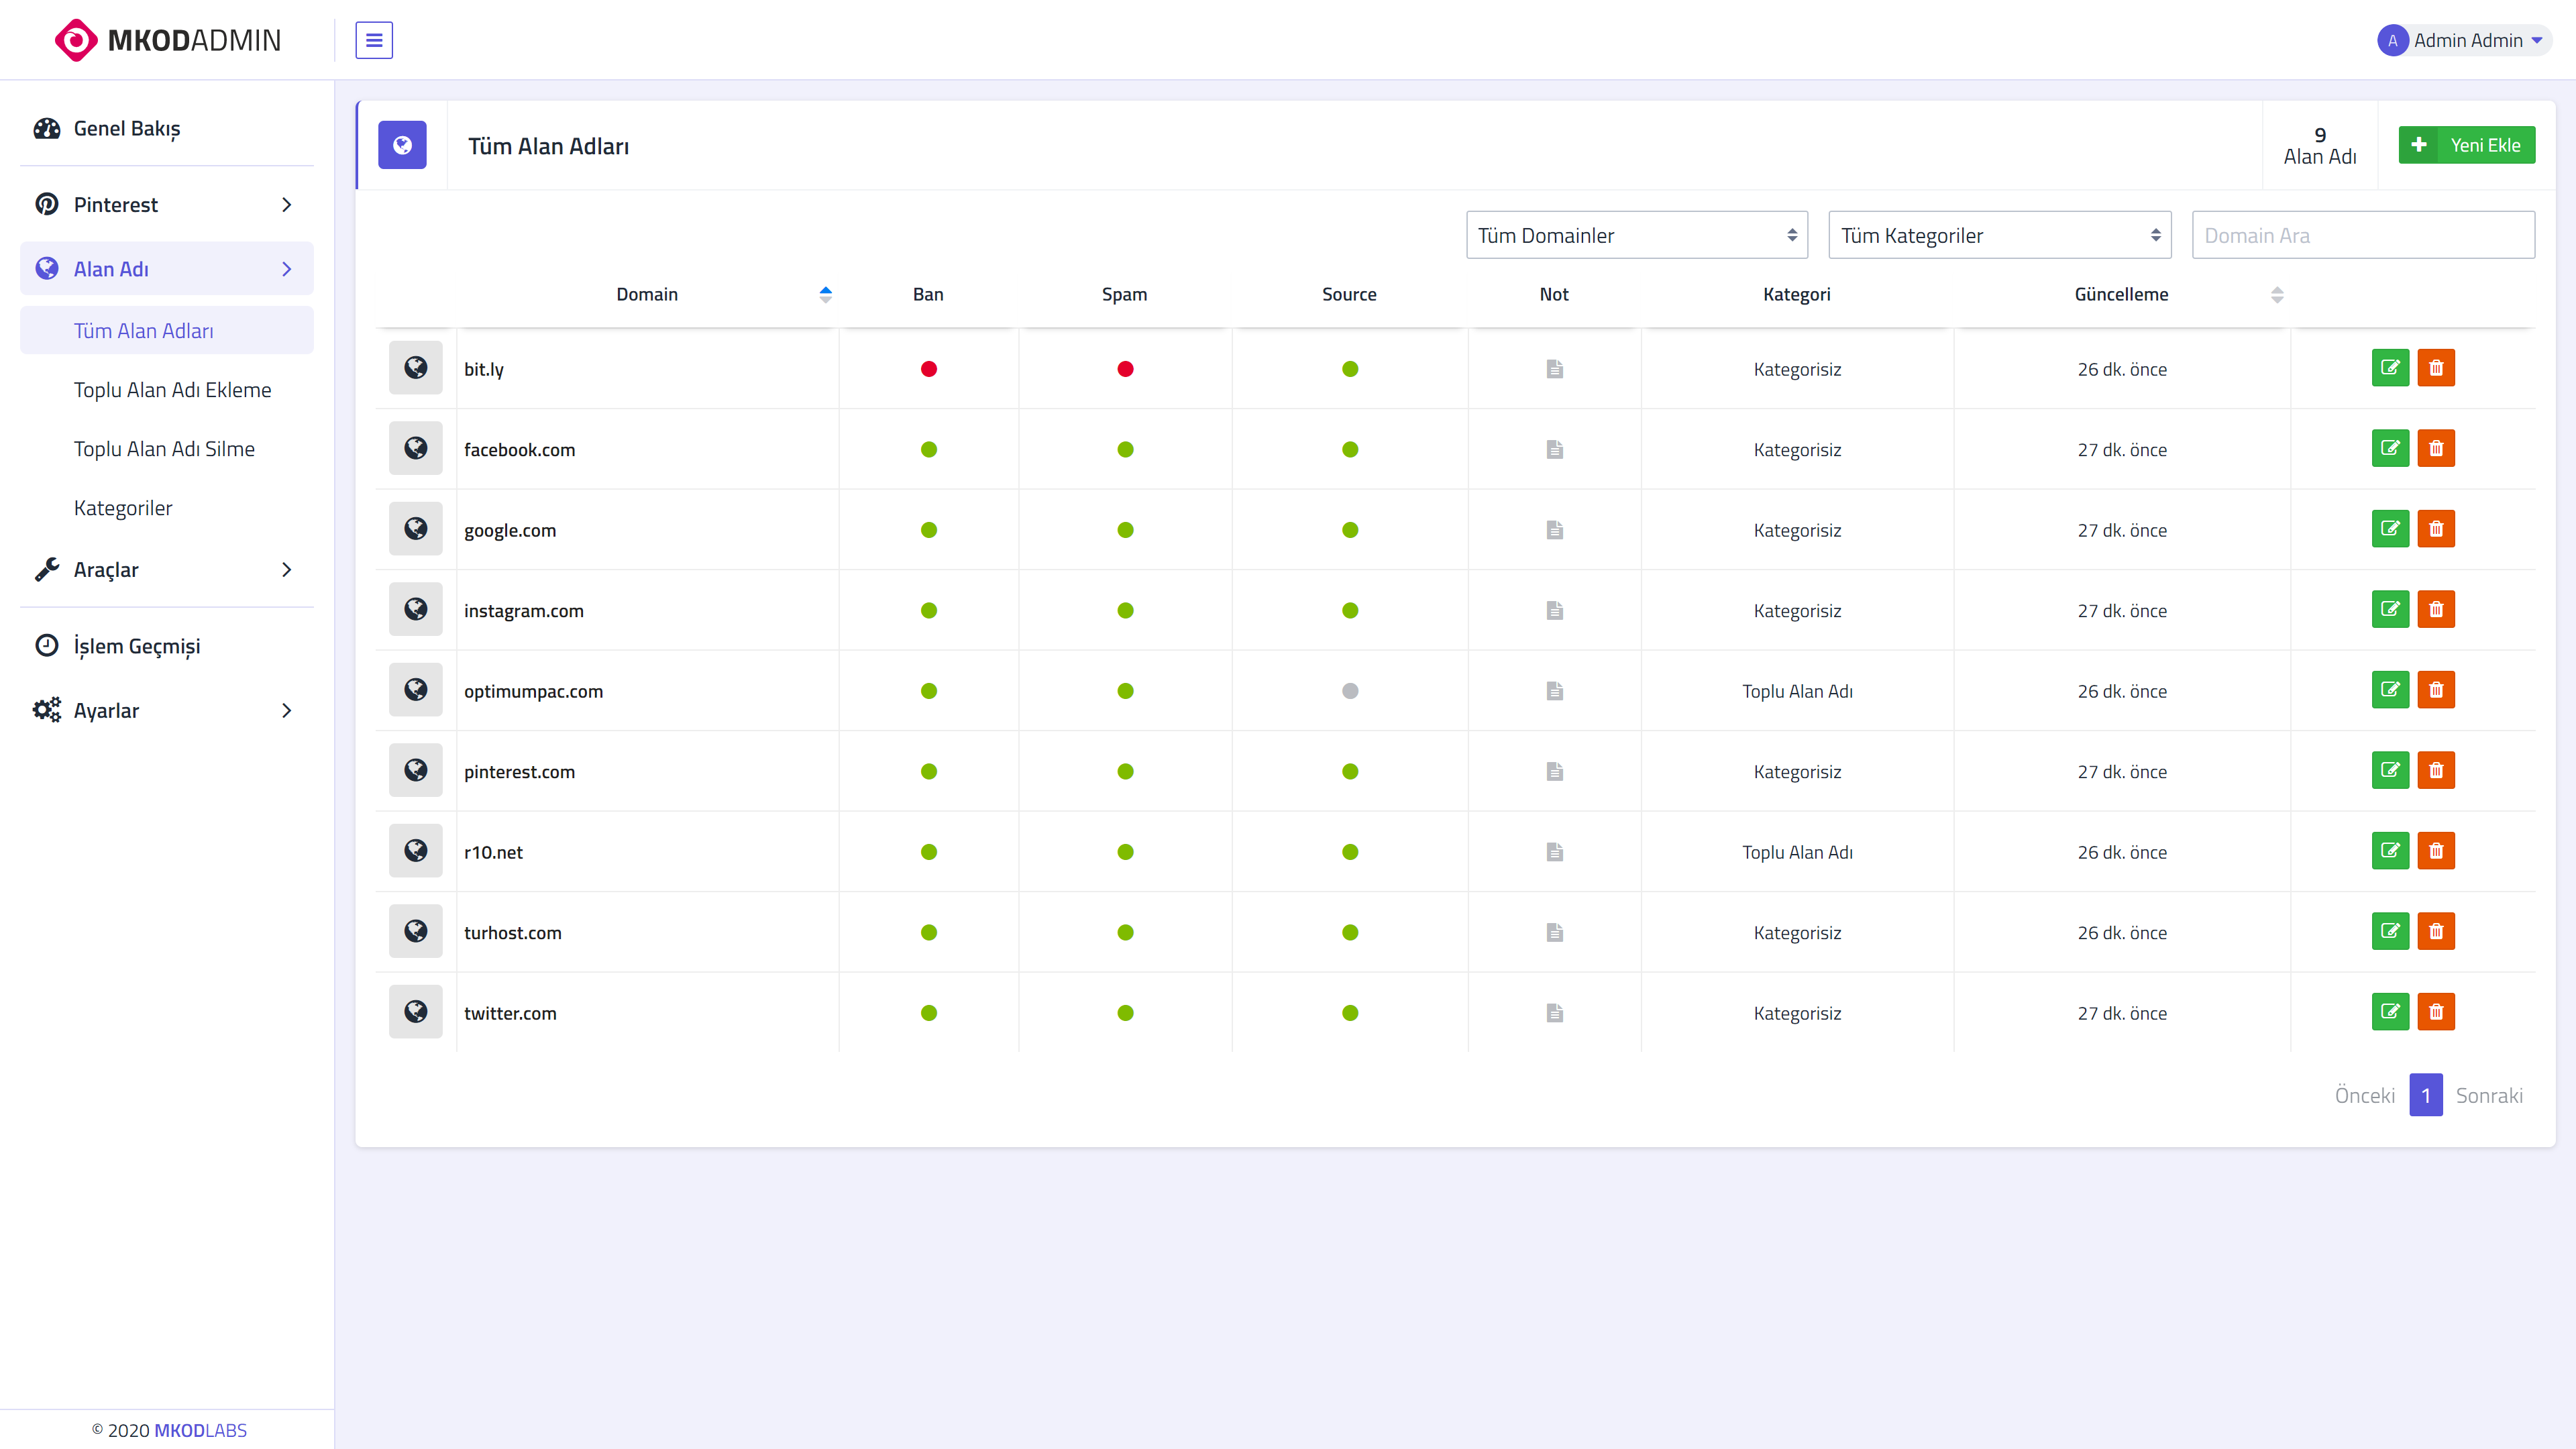Delete twitter.com using its trash icon
Screen dimensions: 2576x1449
(x=2436, y=1012)
